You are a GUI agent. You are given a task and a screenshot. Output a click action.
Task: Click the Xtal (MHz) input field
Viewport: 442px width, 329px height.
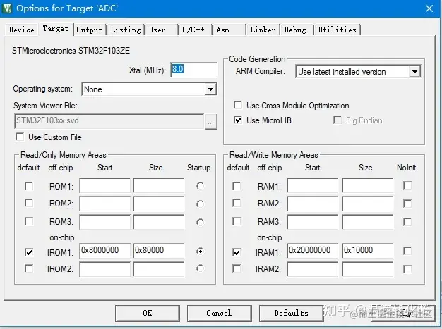pos(194,70)
